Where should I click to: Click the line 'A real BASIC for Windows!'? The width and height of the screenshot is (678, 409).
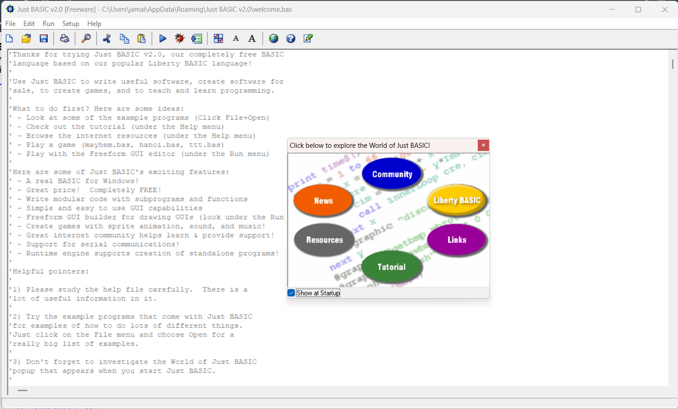coord(74,181)
